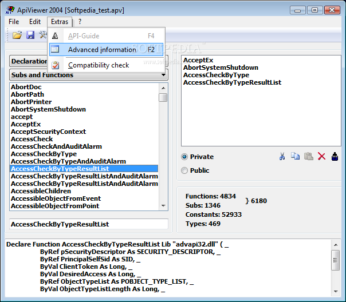Select the Public radio button
346x302 pixels.
[x=184, y=170]
